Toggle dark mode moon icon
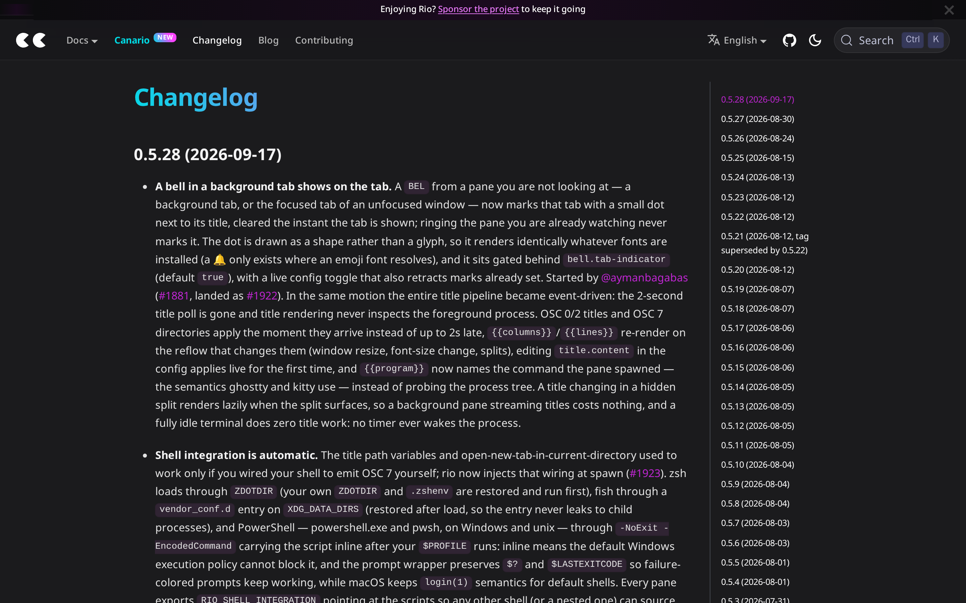This screenshot has width=966, height=603. point(815,40)
